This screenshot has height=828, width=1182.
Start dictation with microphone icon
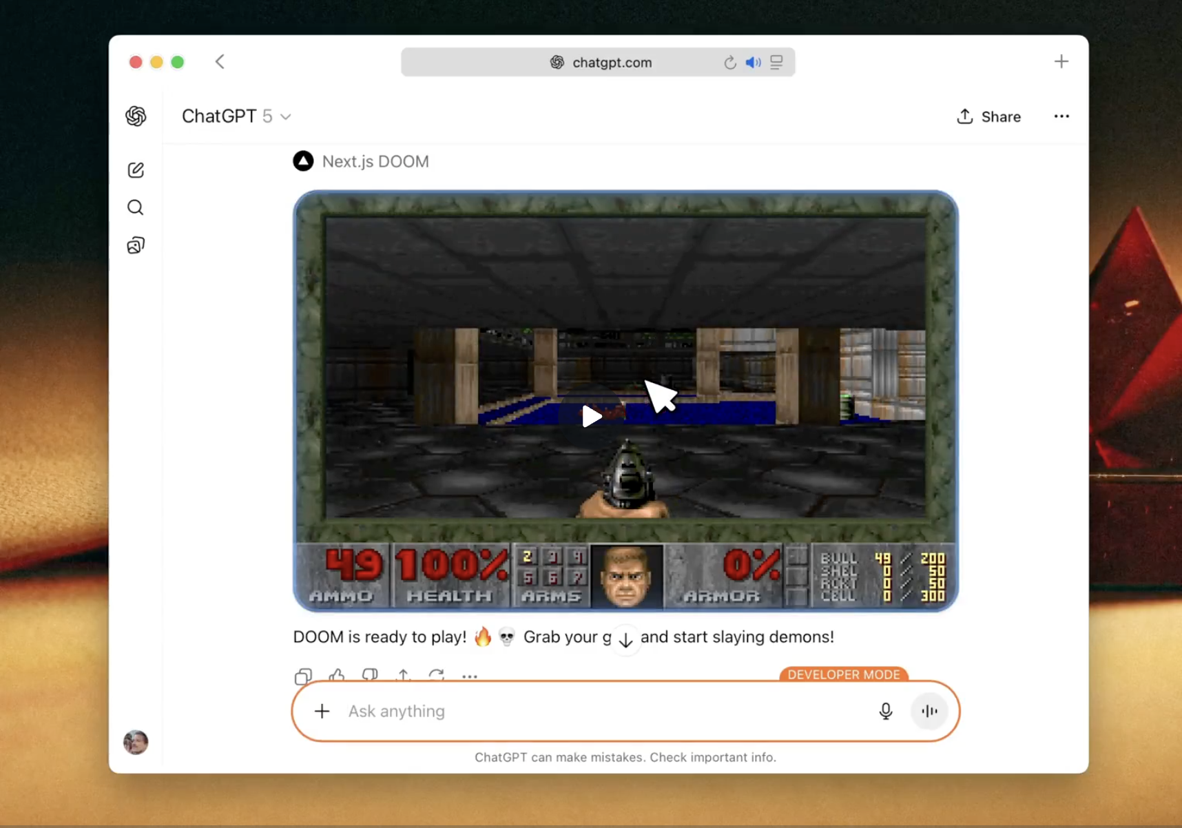point(886,711)
